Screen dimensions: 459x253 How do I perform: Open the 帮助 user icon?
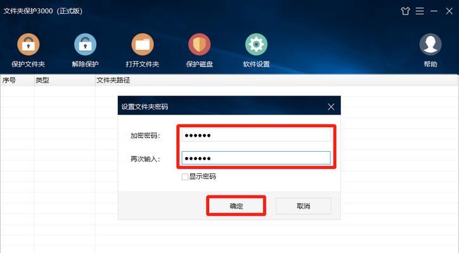tap(430, 44)
